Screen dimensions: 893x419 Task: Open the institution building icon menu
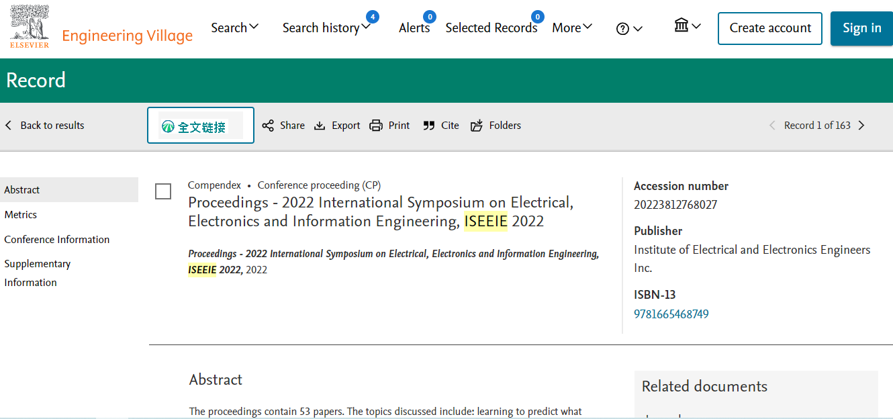pyautogui.click(x=688, y=26)
